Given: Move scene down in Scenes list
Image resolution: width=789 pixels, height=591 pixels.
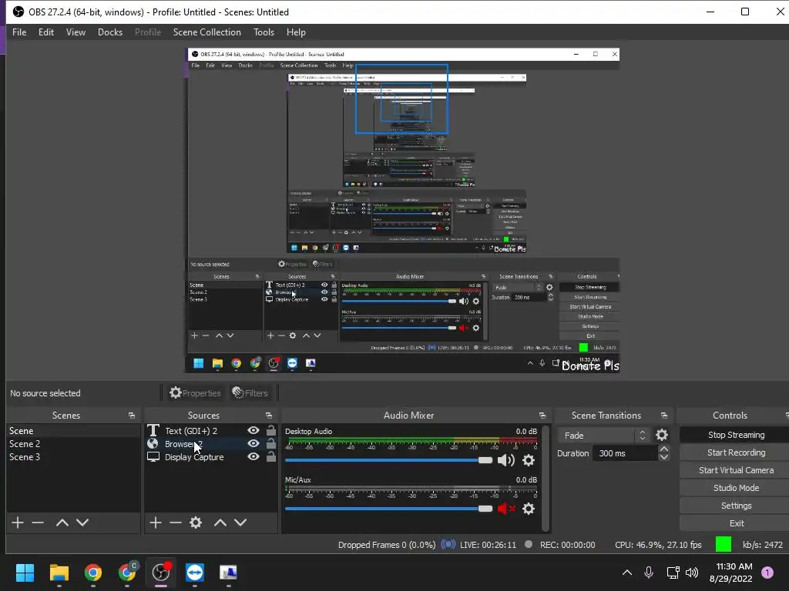Looking at the screenshot, I should [82, 523].
